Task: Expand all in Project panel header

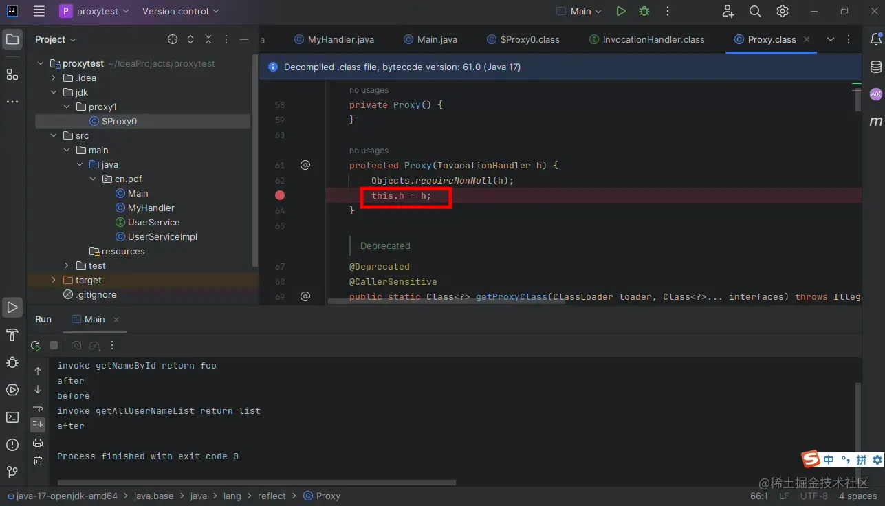Action: pos(190,39)
